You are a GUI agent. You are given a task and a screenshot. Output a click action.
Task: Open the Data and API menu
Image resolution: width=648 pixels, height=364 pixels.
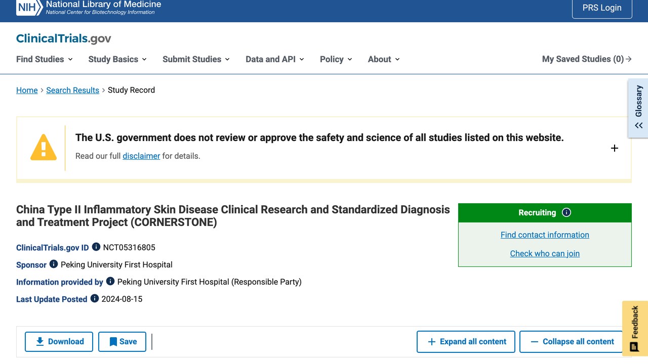275,59
